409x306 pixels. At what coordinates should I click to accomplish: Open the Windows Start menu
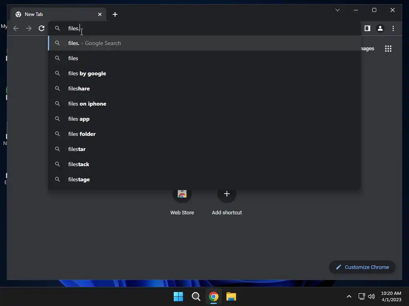coord(179,296)
